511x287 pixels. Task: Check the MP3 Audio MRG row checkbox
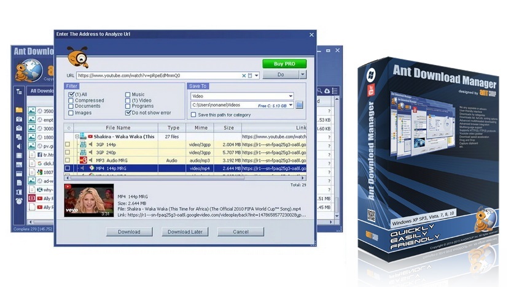(x=68, y=160)
